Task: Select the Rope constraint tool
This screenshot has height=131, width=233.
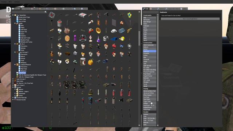Action: point(150,34)
